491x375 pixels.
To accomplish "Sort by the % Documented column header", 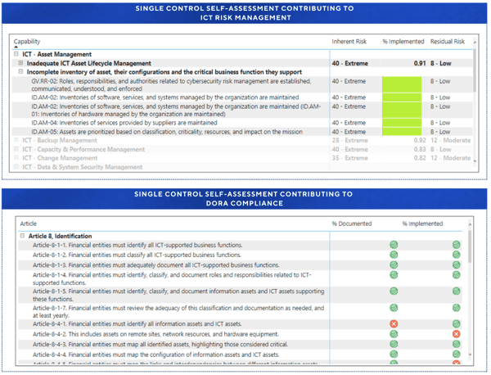I will point(352,224).
